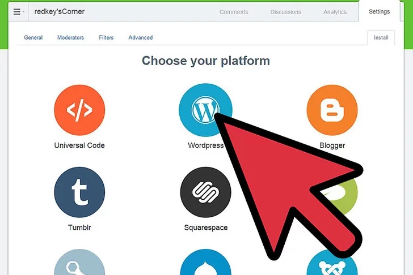
Task: Select the Settings tab
Action: (379, 11)
